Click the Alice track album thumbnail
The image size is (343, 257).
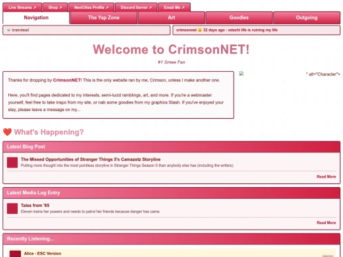(15, 254)
